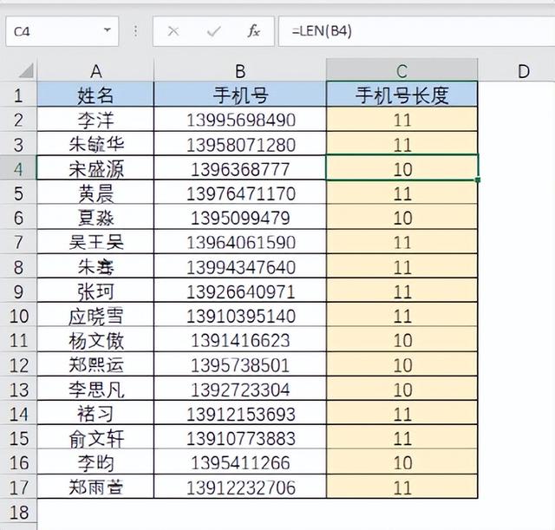Select phone number 13926640971

240,291
